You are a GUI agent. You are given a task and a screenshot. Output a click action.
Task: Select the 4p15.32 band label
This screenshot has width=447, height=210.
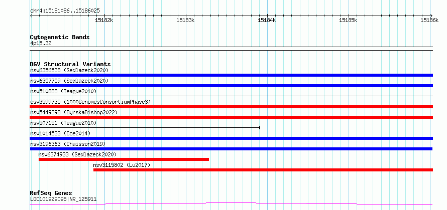41,44
